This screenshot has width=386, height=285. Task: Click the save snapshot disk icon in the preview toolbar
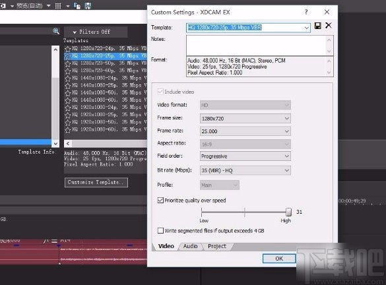click(88, 5)
